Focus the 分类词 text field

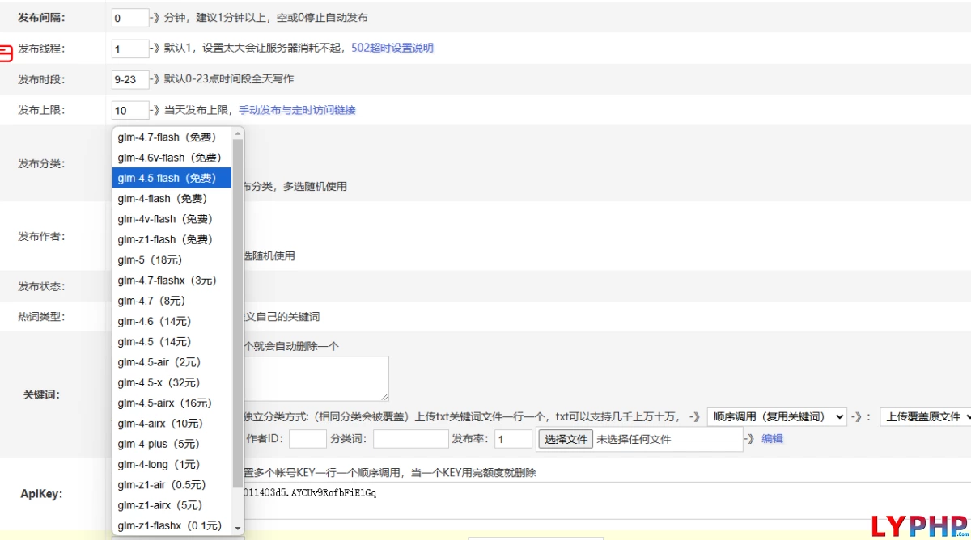point(409,439)
